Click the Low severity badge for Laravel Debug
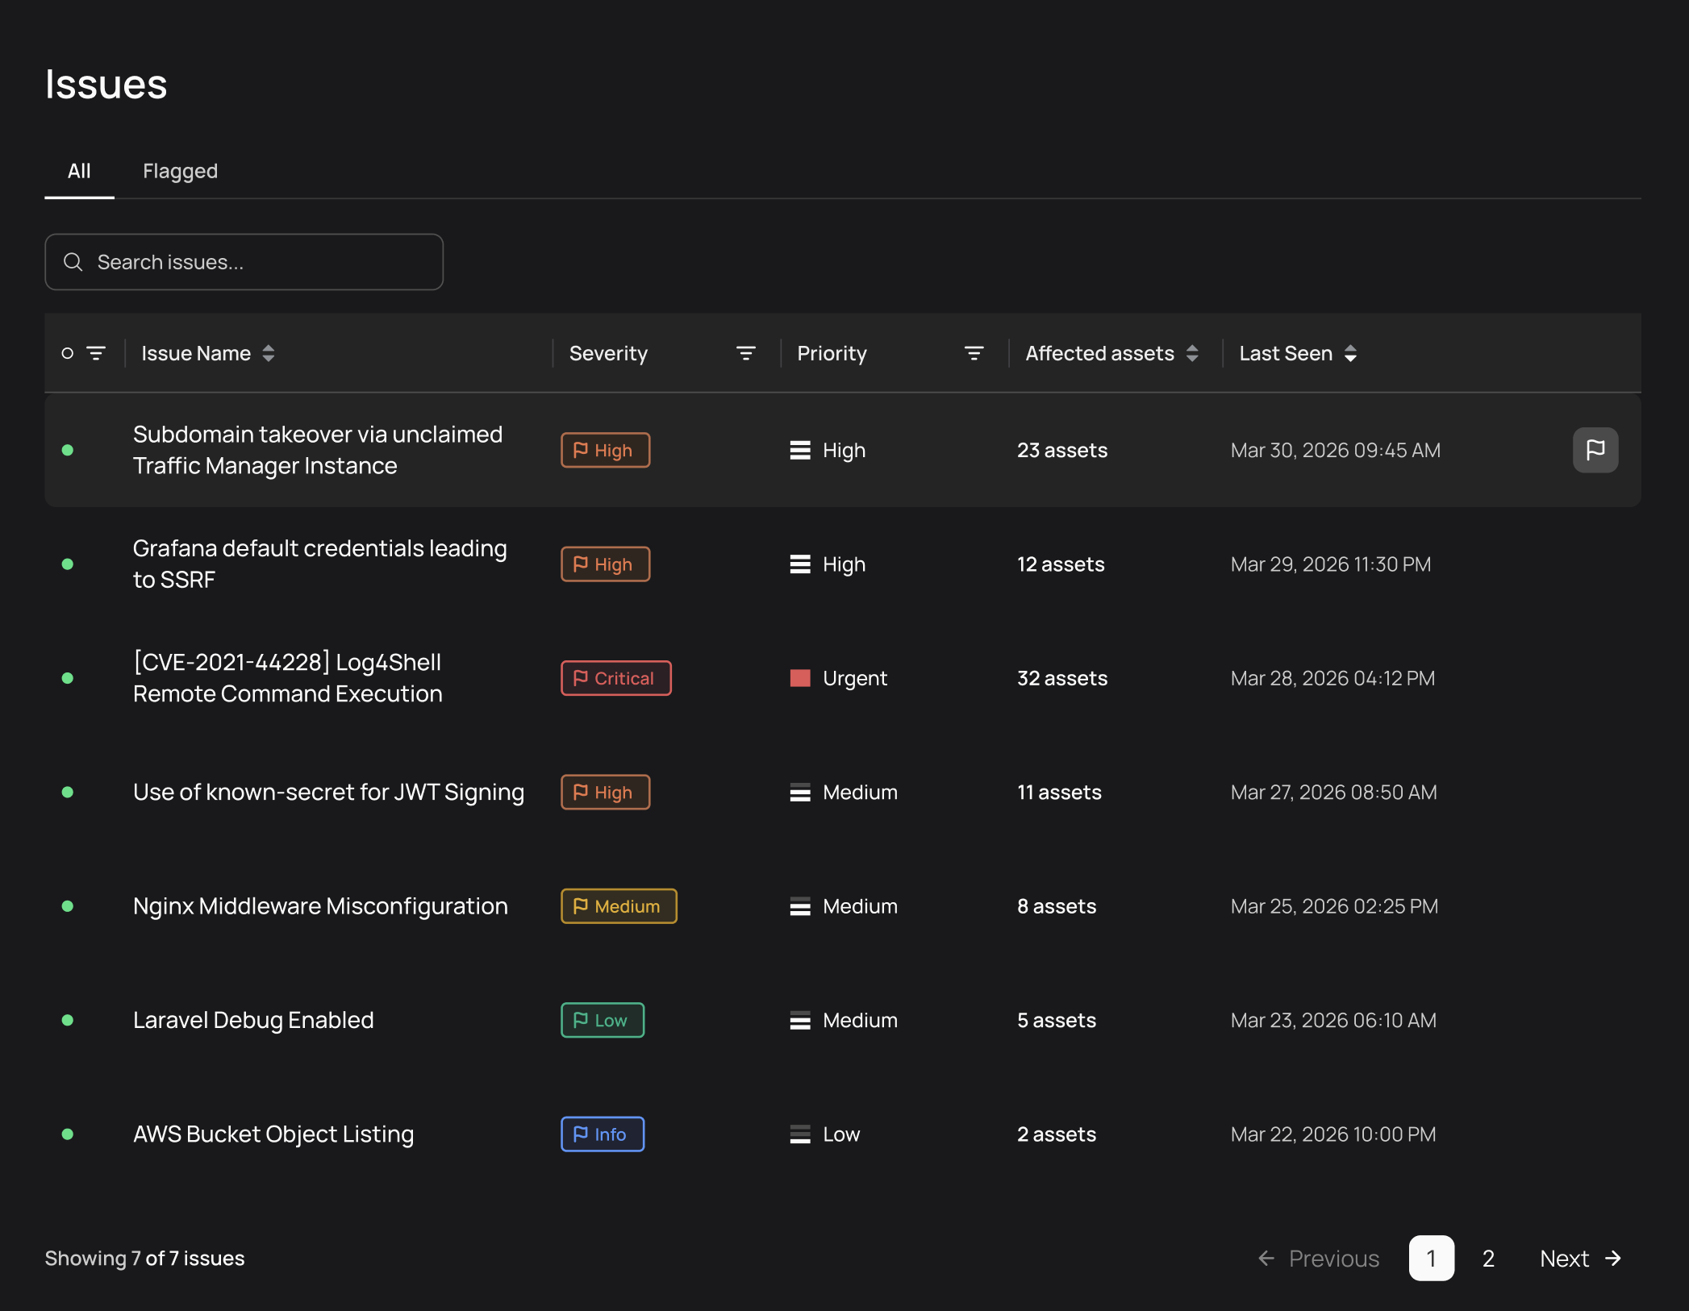The image size is (1689, 1311). click(x=602, y=1020)
